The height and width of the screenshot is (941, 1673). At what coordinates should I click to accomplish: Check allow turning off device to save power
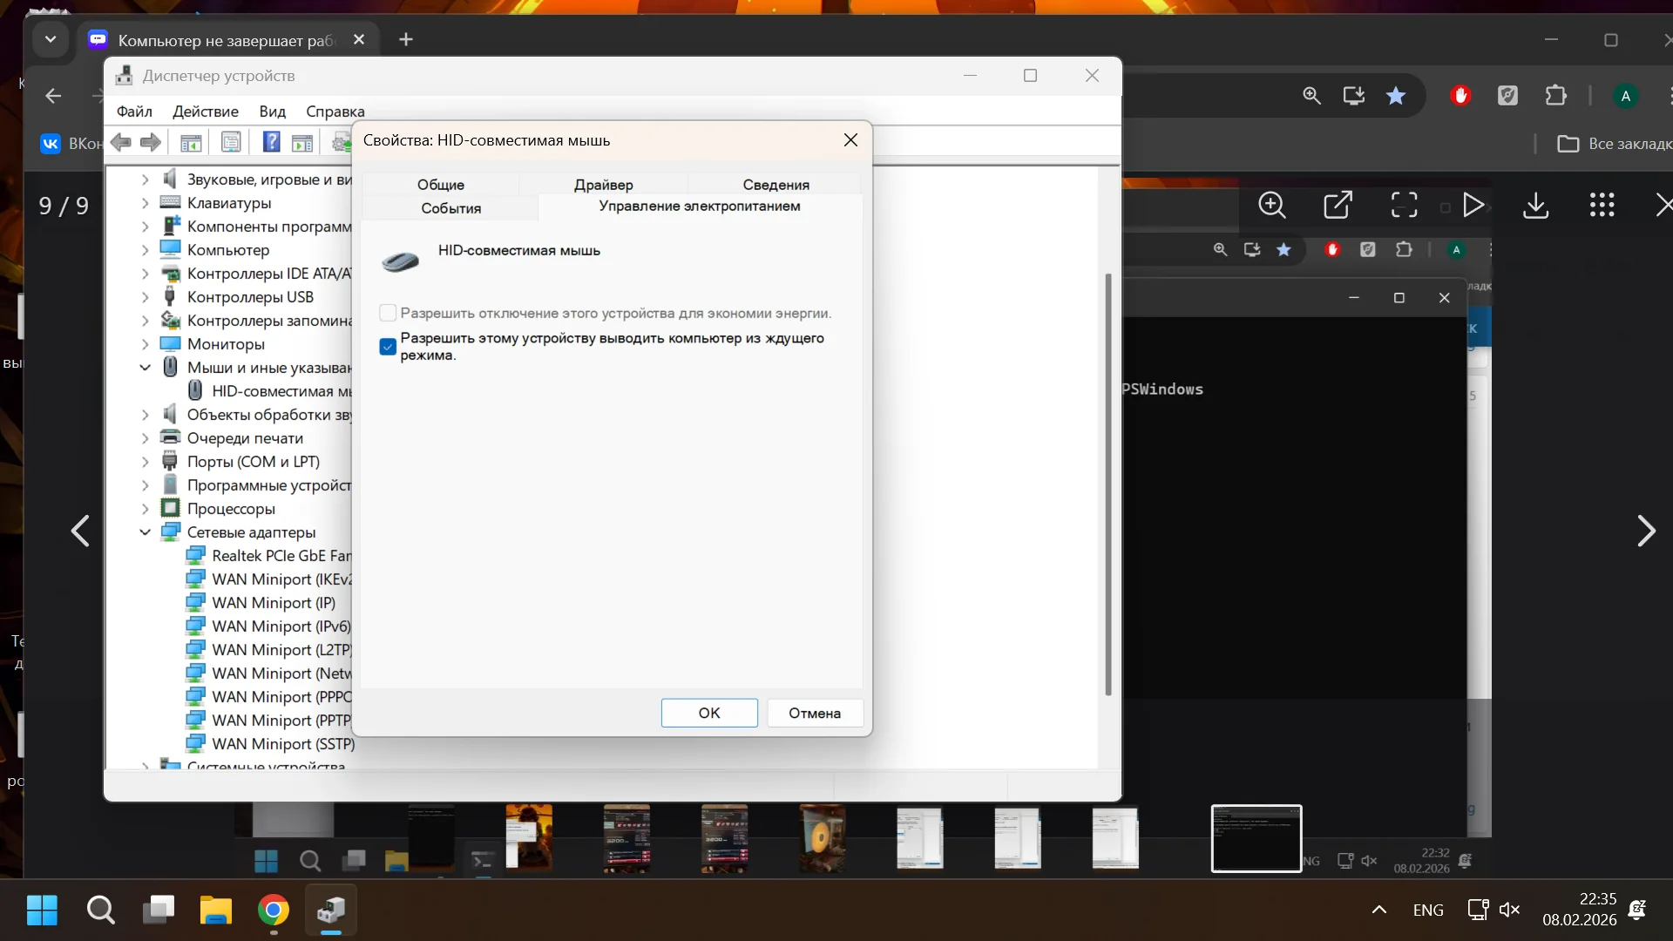tap(389, 313)
